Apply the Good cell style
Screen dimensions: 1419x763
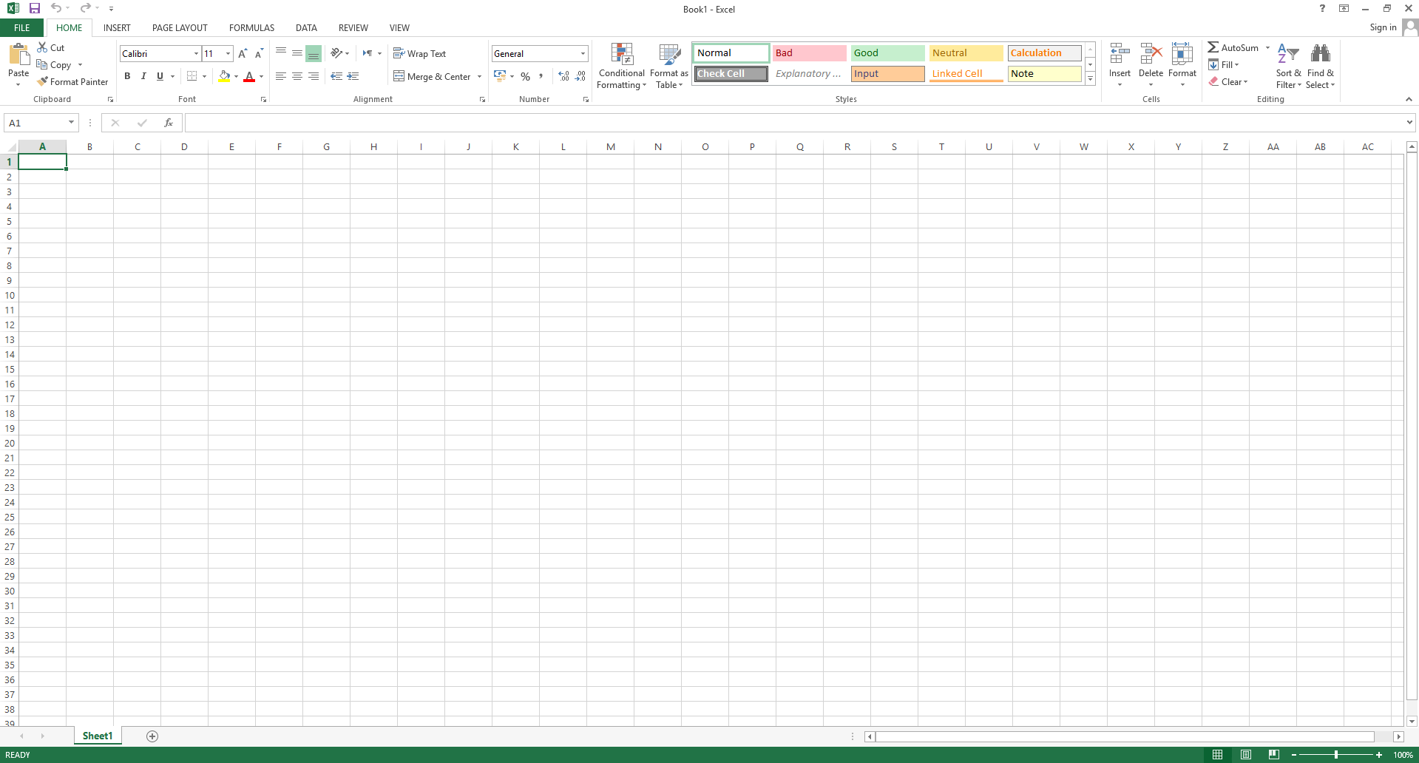887,53
